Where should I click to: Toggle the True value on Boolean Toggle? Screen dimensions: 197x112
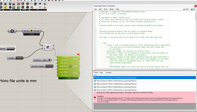point(49,66)
